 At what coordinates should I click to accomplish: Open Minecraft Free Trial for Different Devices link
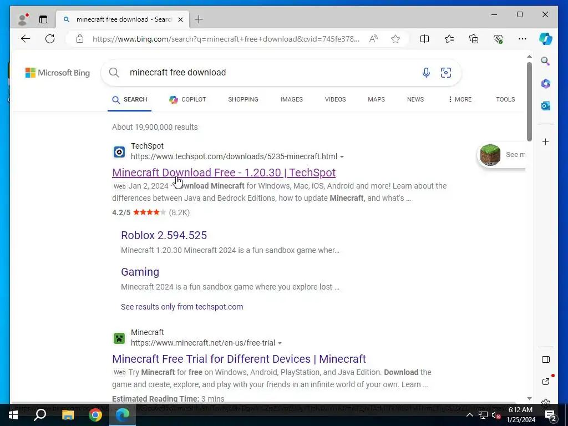click(x=239, y=359)
